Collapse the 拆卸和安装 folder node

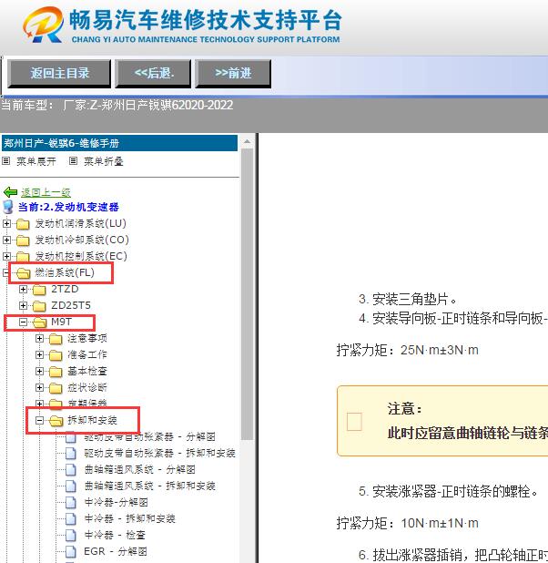39,420
